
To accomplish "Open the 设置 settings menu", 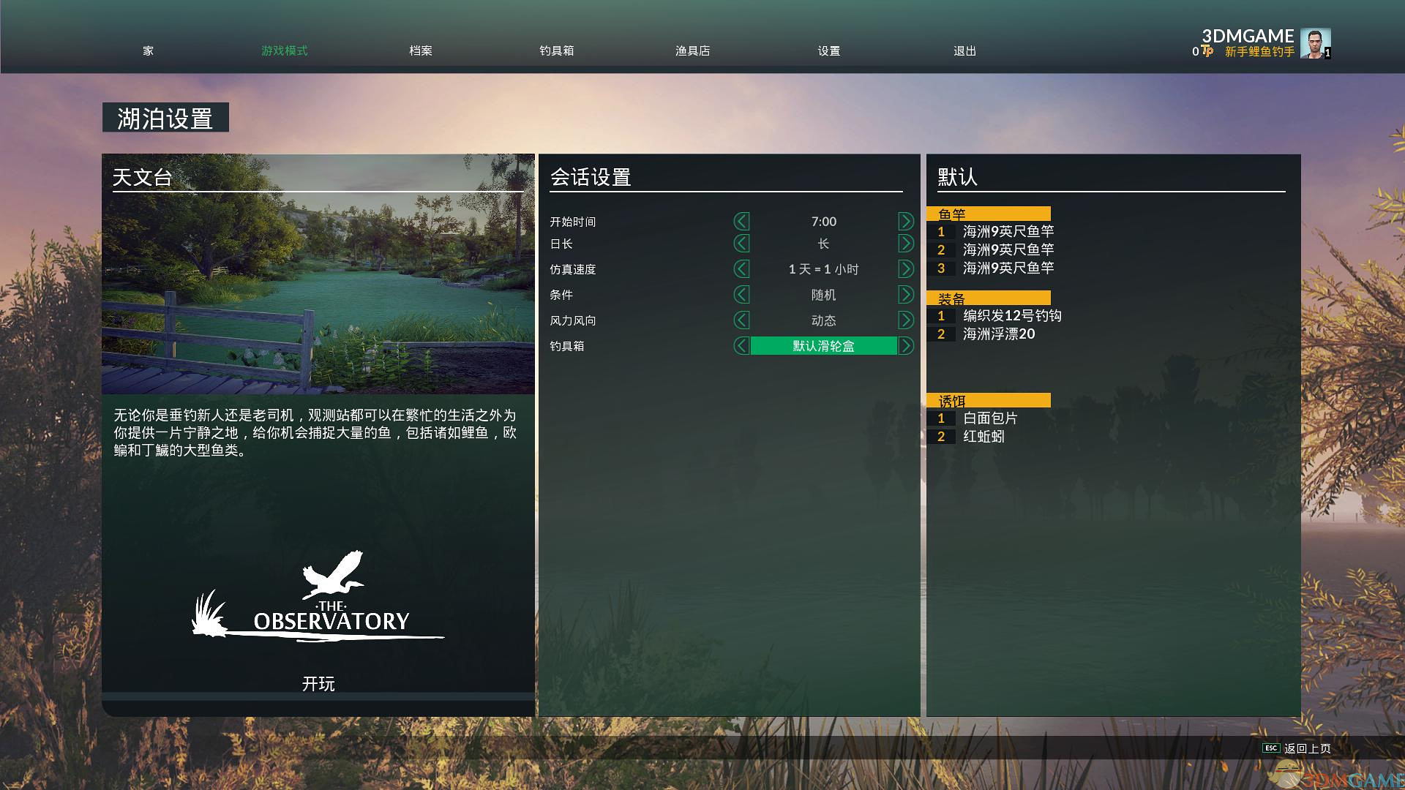I will (828, 50).
